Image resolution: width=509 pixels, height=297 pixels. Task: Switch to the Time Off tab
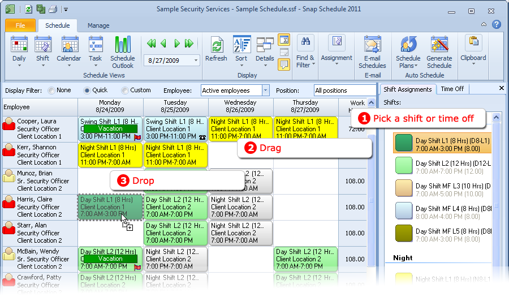tap(452, 89)
